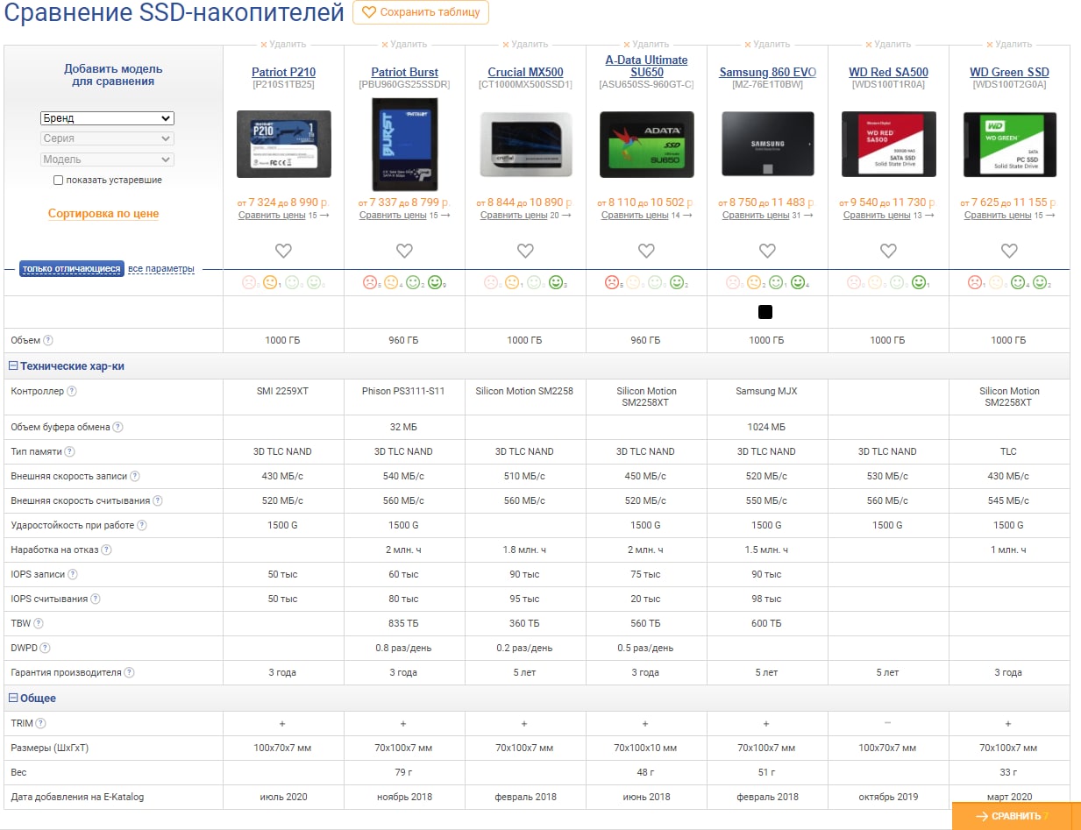This screenshot has width=1081, height=830.
Task: Open help icon next to IOPS считывания
Action: (x=96, y=599)
